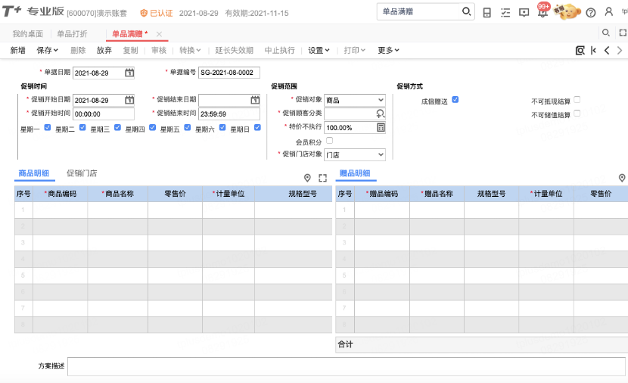Select the 单品满赠 tab

click(x=129, y=34)
